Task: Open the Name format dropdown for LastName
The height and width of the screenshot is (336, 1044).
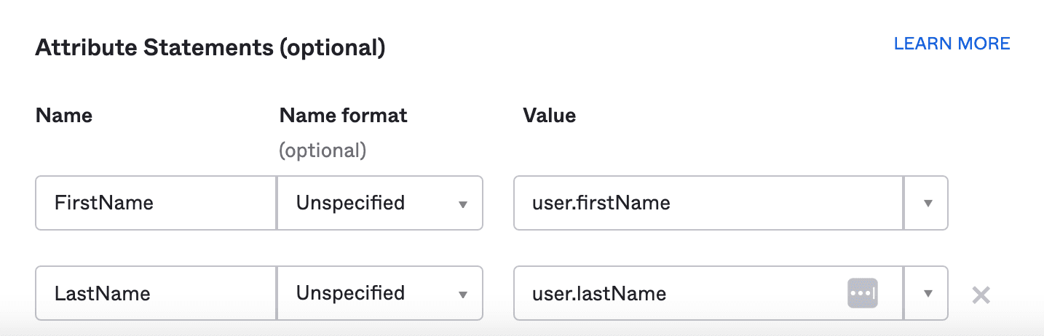Action: 380,293
